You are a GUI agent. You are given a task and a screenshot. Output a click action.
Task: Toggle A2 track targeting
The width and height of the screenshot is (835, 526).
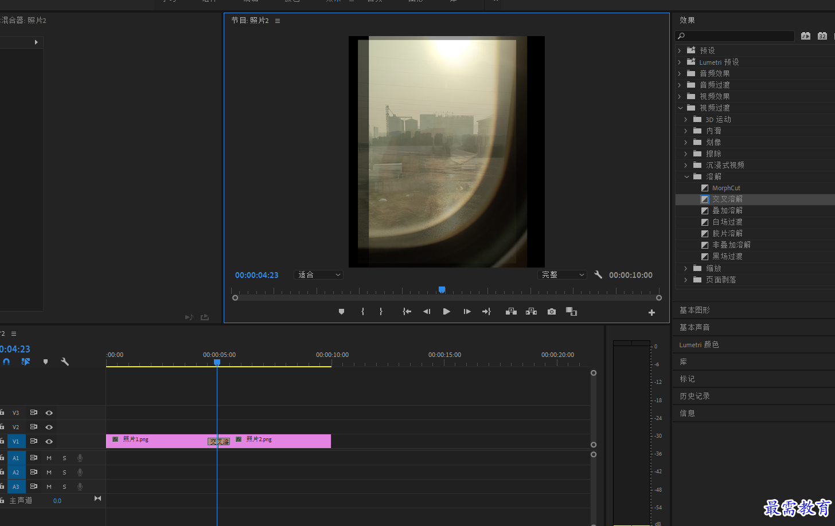pyautogui.click(x=16, y=472)
